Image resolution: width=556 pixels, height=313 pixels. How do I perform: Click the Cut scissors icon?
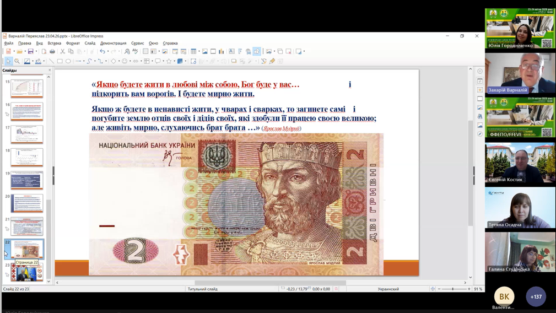tap(62, 51)
